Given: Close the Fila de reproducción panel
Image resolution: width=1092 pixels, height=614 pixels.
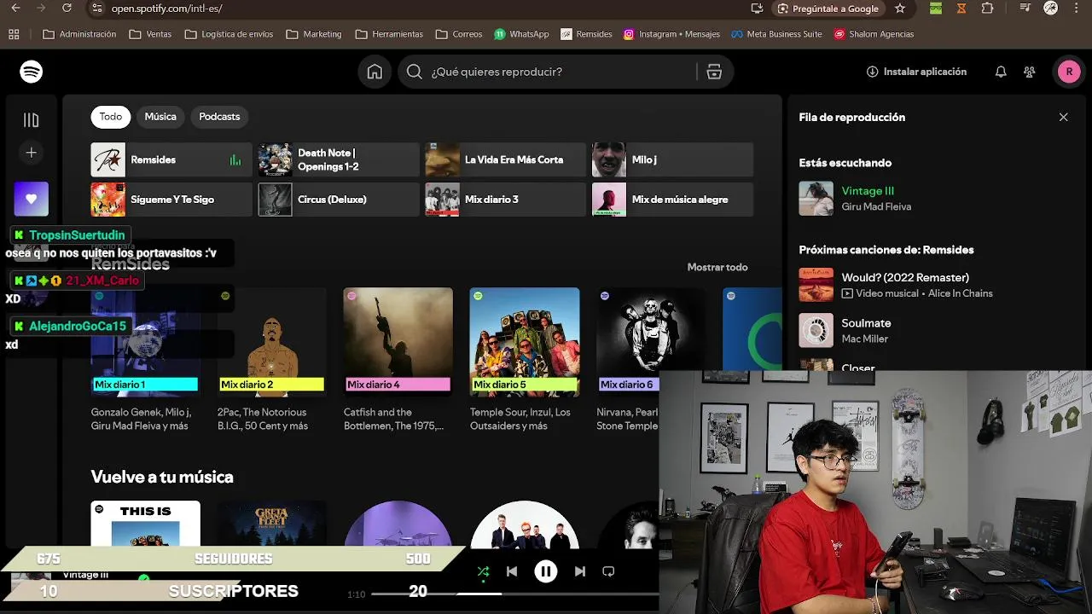Looking at the screenshot, I should (x=1063, y=117).
